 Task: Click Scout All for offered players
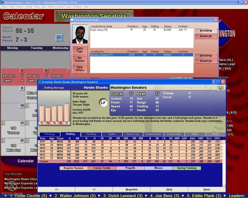205,36
